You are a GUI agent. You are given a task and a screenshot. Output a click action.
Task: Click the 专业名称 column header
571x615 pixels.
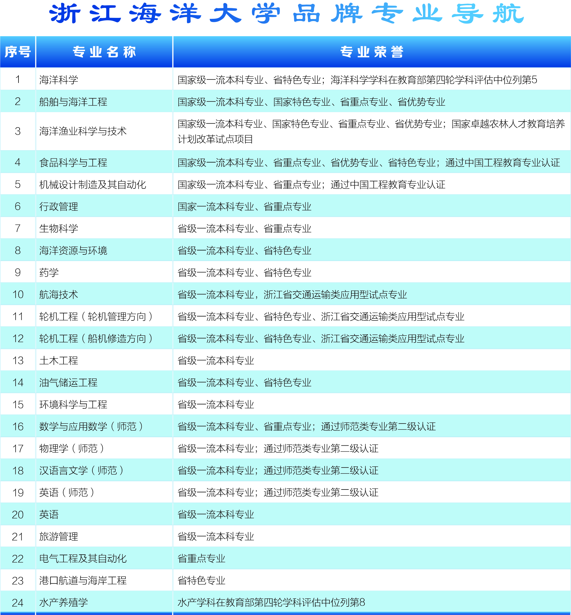104,52
